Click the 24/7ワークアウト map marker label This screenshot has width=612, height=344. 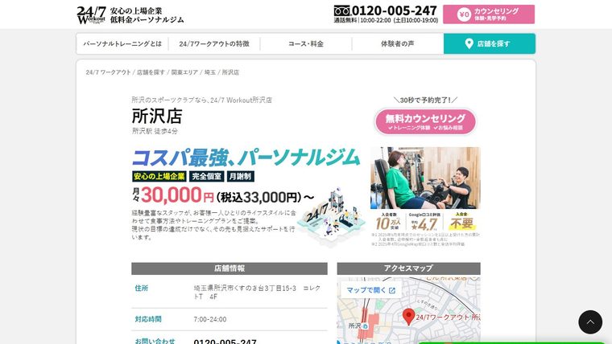pyautogui.click(x=448, y=317)
